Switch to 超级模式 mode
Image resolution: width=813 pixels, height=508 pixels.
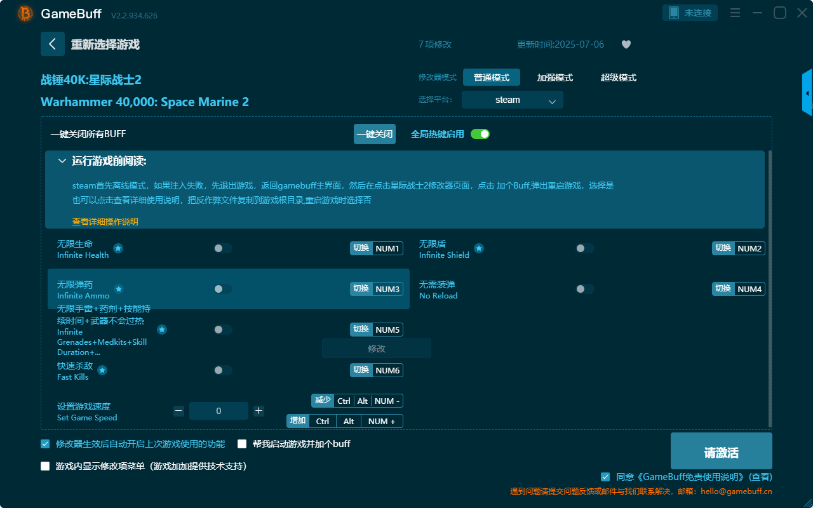coord(617,77)
